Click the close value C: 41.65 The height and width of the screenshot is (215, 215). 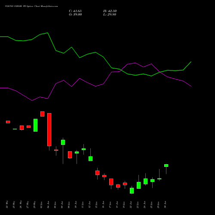pyautogui.click(x=75, y=11)
